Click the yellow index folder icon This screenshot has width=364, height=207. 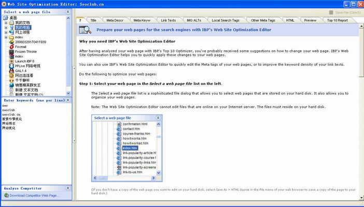point(11,37)
